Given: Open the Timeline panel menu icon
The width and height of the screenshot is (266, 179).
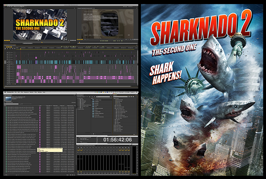Looking at the screenshot, I should (x=137, y=45).
